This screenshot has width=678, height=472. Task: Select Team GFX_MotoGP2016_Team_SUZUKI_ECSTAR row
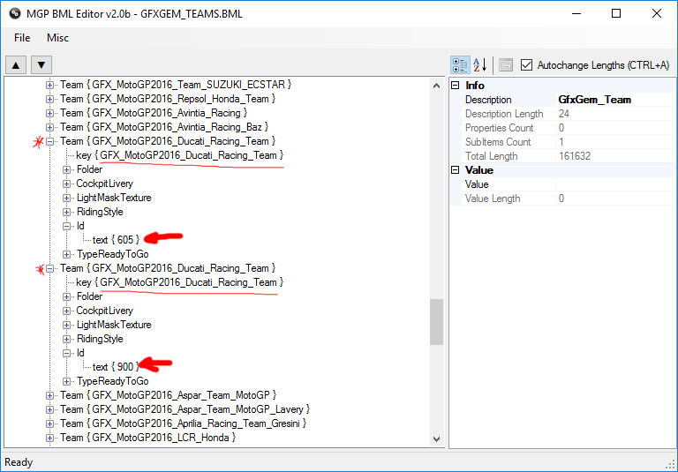176,85
